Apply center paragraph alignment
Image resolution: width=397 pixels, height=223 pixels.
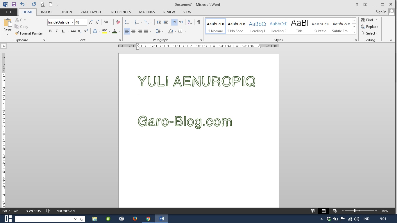[x=133, y=31]
